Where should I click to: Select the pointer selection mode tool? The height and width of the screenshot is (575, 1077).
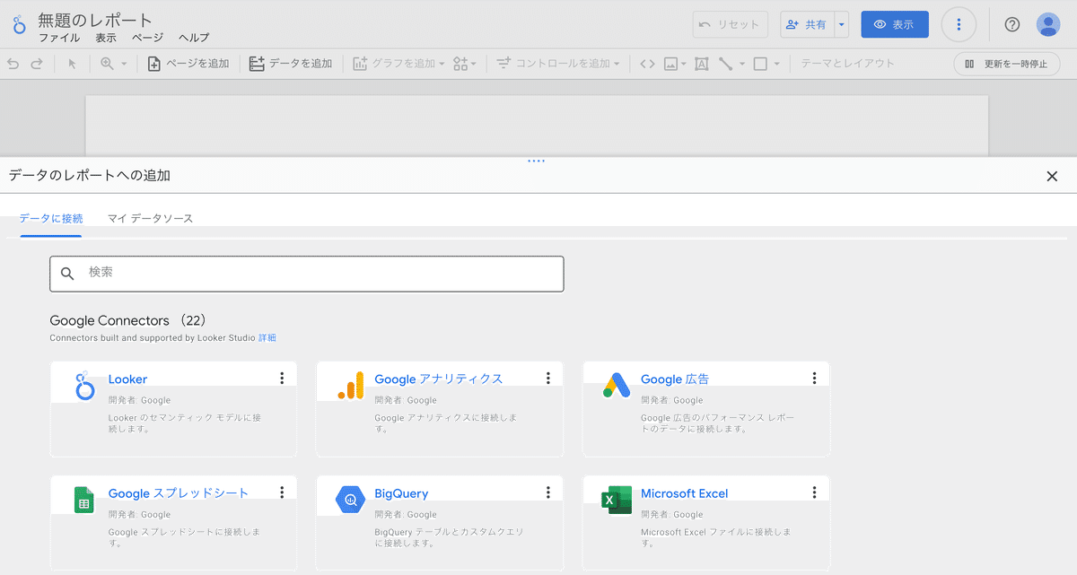72,64
